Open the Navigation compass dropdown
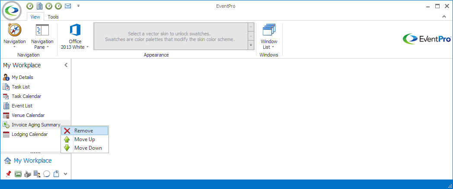 point(14,36)
